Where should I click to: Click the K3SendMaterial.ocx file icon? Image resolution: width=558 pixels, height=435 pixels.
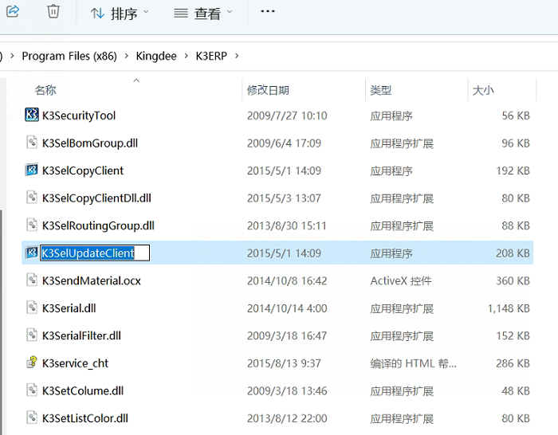(x=32, y=280)
